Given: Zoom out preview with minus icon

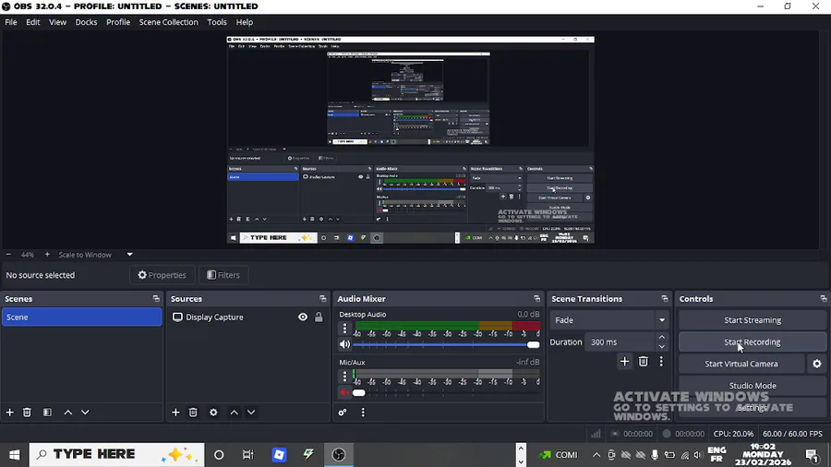Looking at the screenshot, I should point(8,255).
